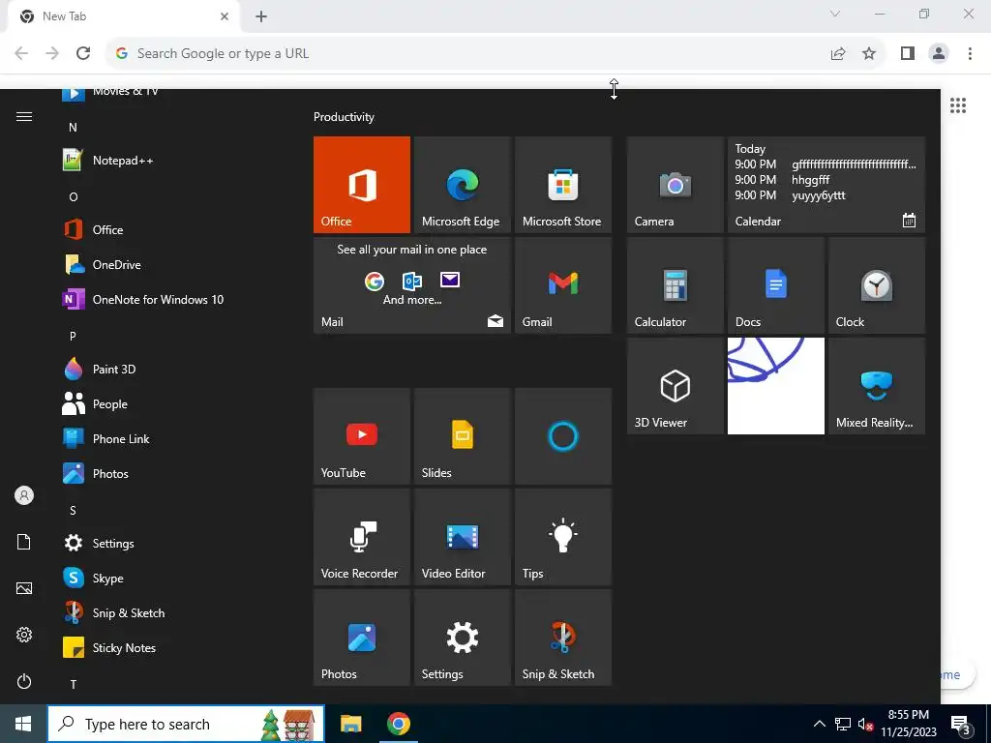Open the Power options button
991x743 pixels.
24,681
